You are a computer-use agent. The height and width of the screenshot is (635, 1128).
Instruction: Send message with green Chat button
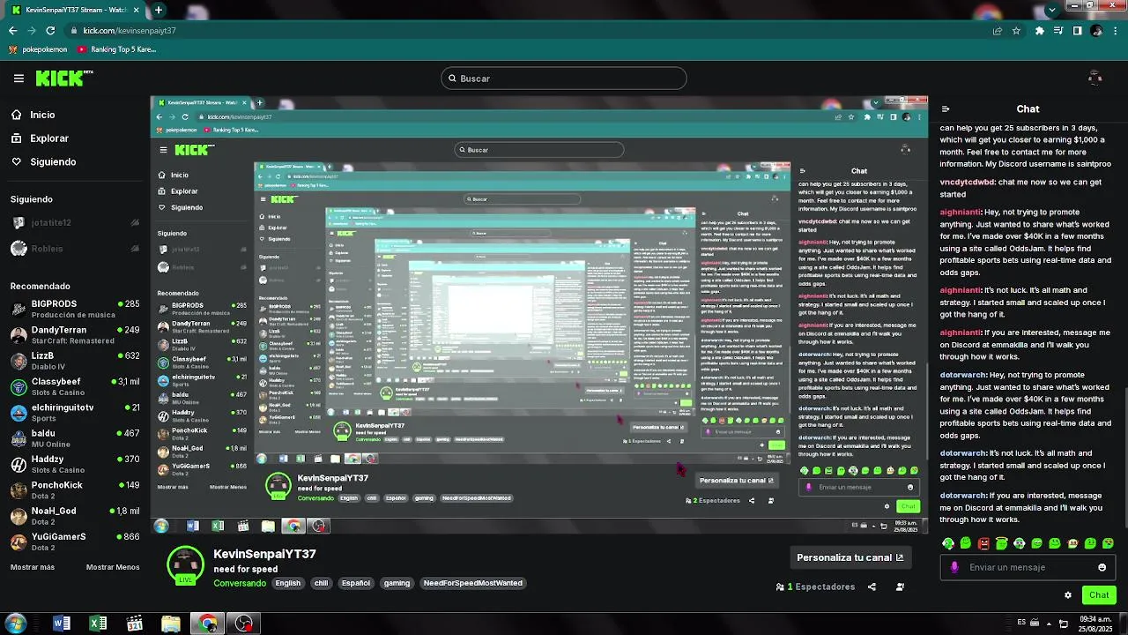tap(1098, 595)
